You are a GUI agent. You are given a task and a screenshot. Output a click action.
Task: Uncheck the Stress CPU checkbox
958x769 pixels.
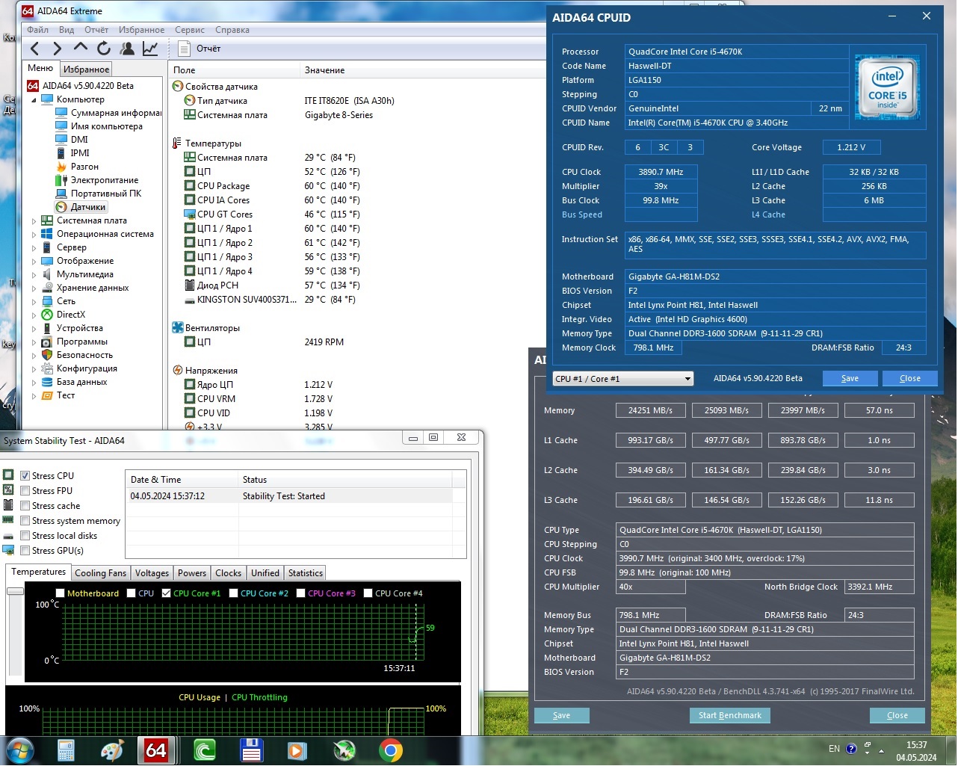tap(25, 476)
